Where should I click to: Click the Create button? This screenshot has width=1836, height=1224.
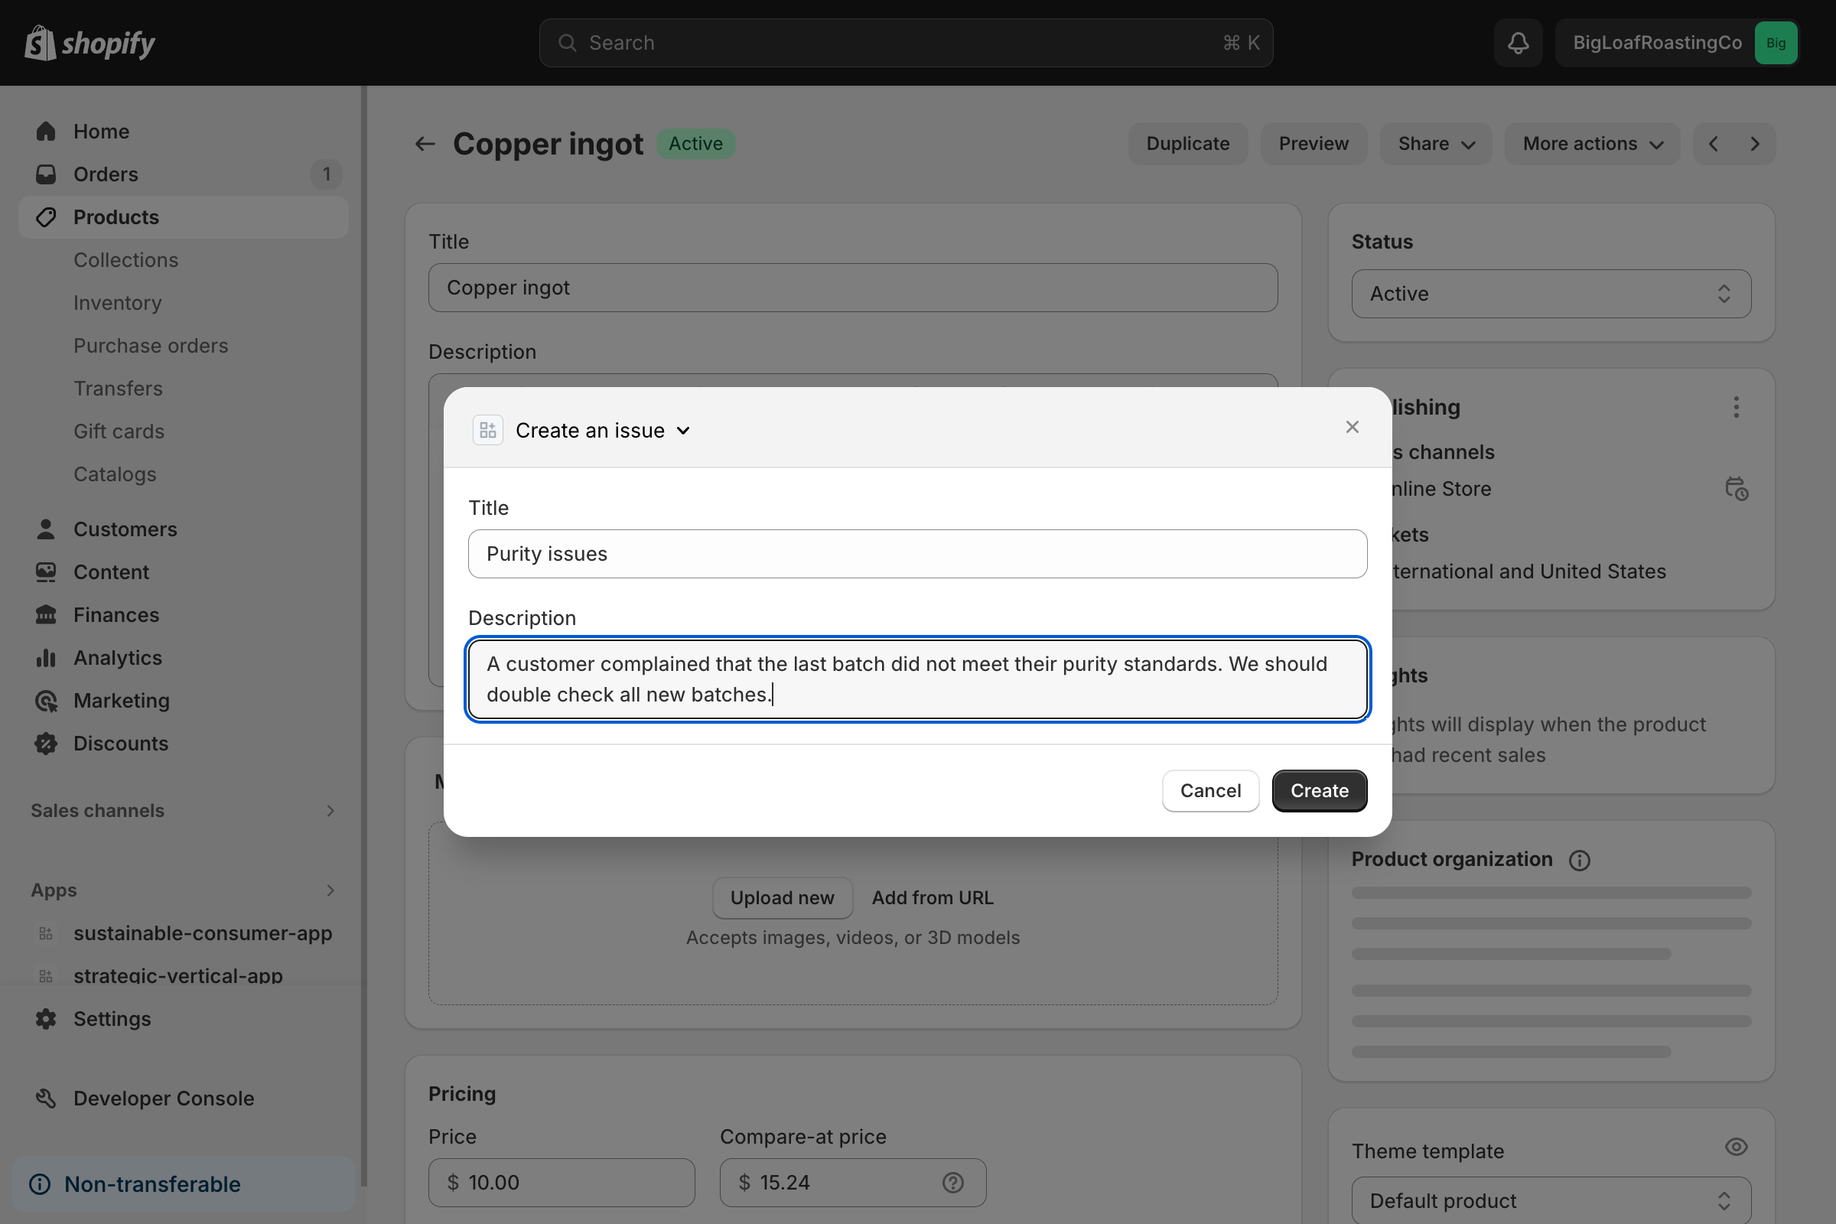click(1319, 791)
